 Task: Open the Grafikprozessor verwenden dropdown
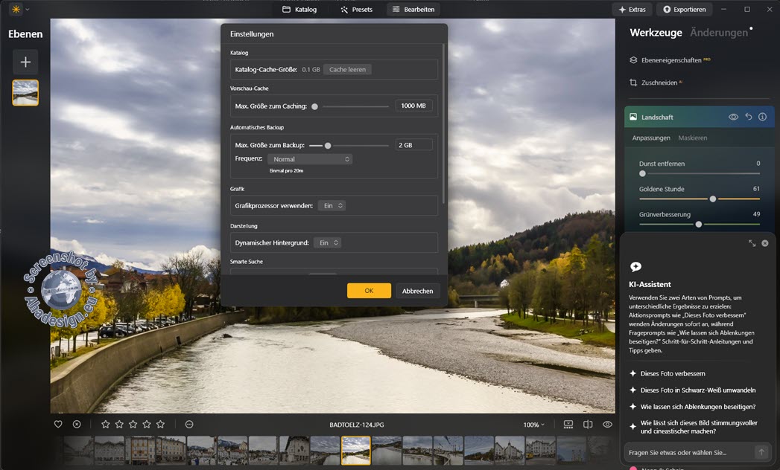click(x=331, y=205)
